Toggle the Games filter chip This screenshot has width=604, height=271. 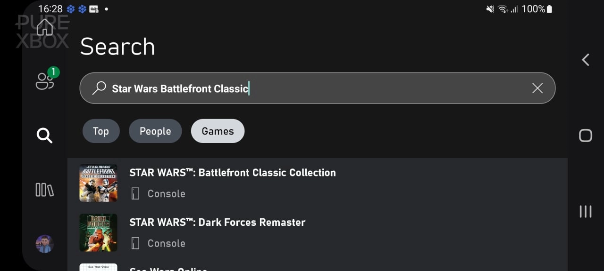(218, 131)
